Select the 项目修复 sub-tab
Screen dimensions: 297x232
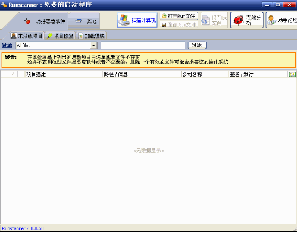tap(60, 36)
